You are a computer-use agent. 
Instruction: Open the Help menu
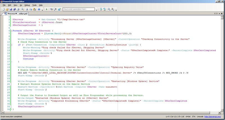(x=41, y=5)
